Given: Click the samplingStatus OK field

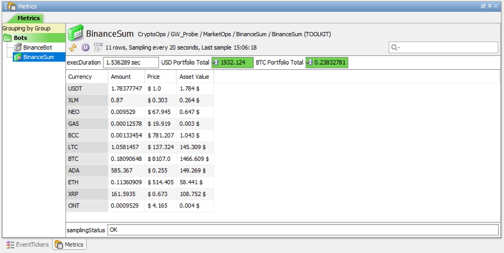Looking at the screenshot, I should 302,230.
